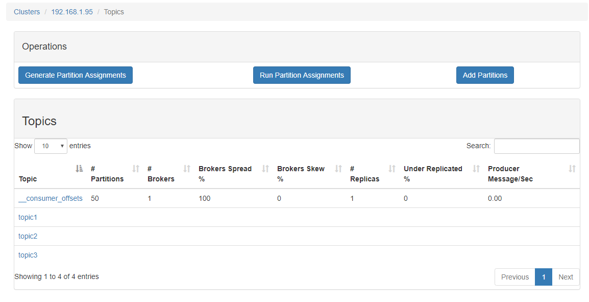This screenshot has width=589, height=302.
Task: Click the Generate Partition Assignments button
Action: [x=76, y=75]
